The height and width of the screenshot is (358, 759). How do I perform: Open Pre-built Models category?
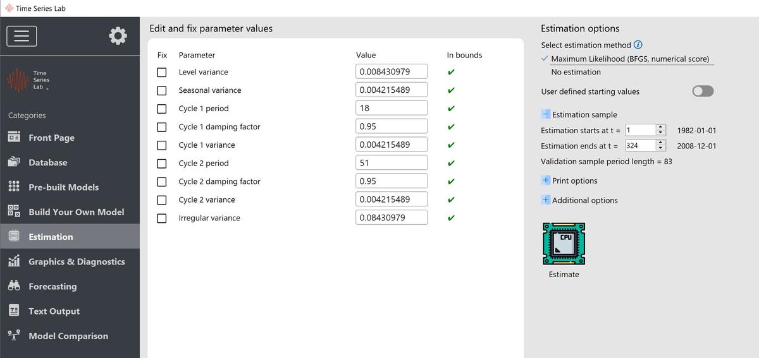[63, 187]
